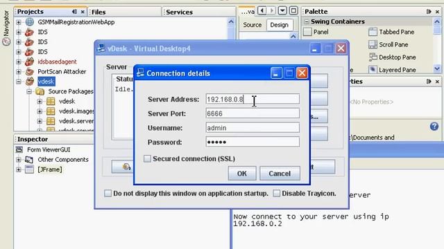Click the Panel palette icon
Image resolution: width=444 pixels, height=249 pixels.
click(307, 32)
